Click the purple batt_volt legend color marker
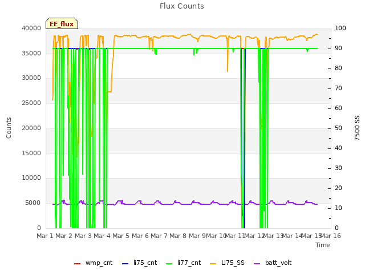 (257, 264)
